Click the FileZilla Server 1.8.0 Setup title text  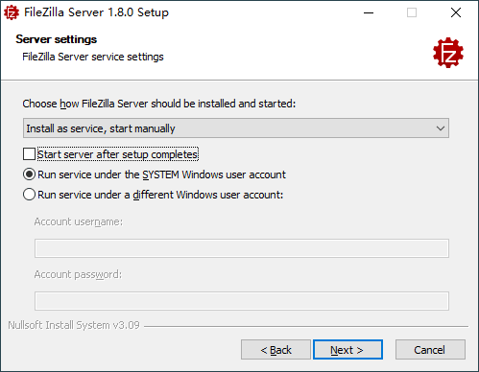[96, 12]
